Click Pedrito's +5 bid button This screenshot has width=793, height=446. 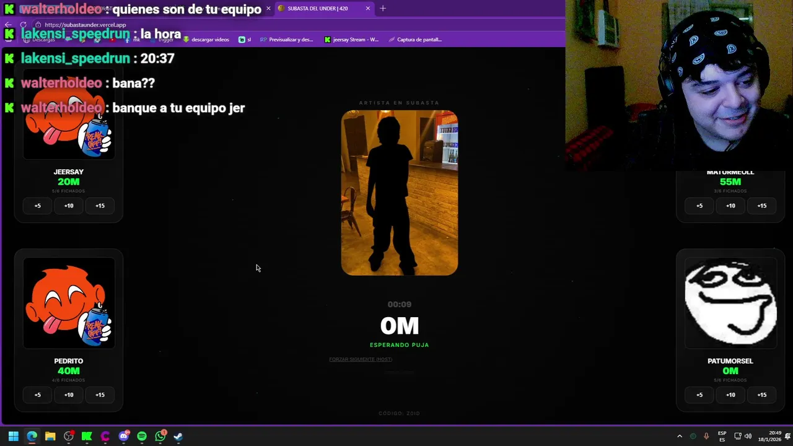[x=37, y=395]
